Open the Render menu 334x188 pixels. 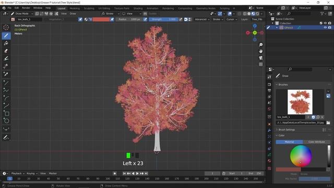point(26,8)
